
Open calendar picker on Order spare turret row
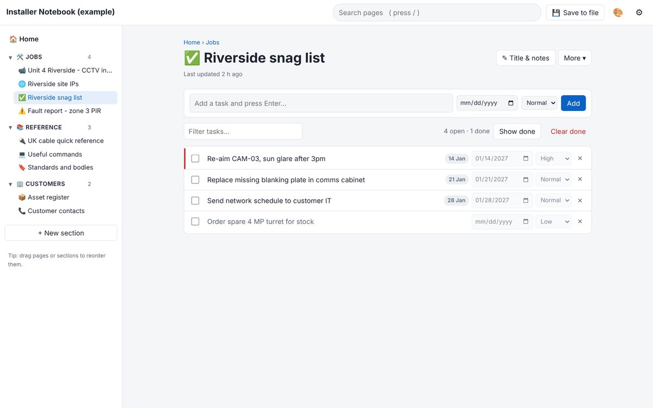pyautogui.click(x=526, y=221)
